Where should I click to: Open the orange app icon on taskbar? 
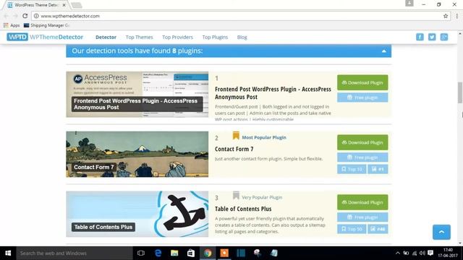[224, 253]
